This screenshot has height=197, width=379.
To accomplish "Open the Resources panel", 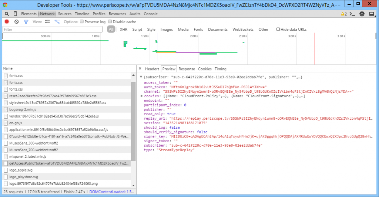I will [x=117, y=14].
